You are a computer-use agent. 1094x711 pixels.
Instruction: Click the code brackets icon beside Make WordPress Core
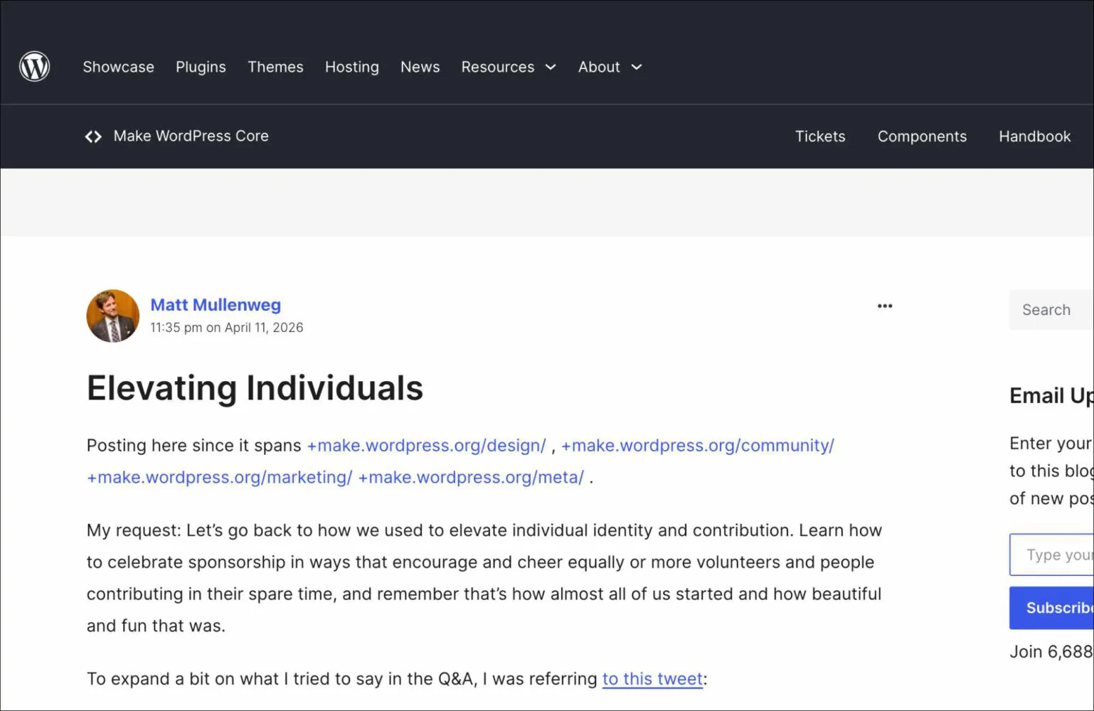tap(93, 137)
